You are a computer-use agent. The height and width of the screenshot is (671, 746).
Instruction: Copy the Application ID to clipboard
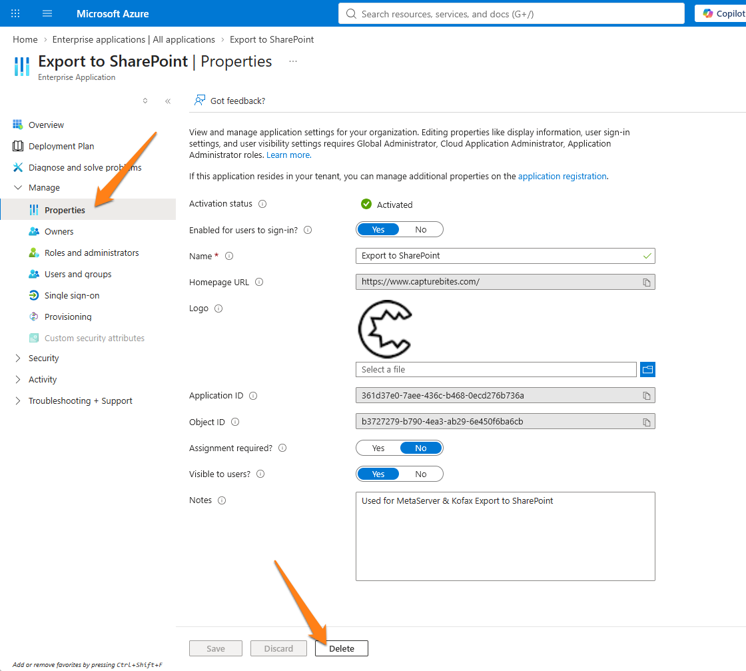click(647, 395)
